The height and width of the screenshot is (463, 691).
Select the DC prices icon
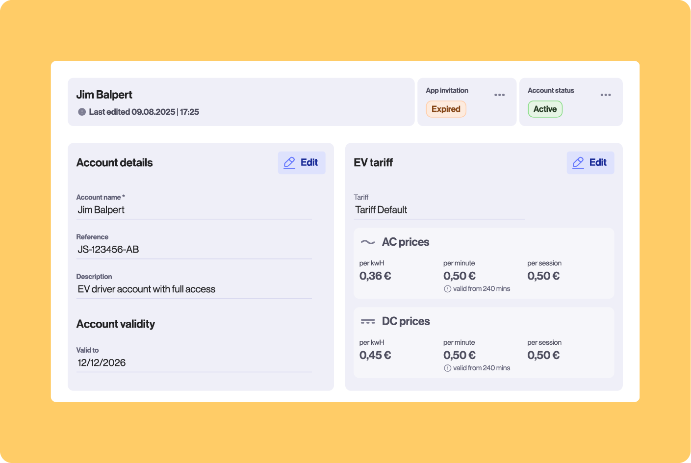coord(367,320)
